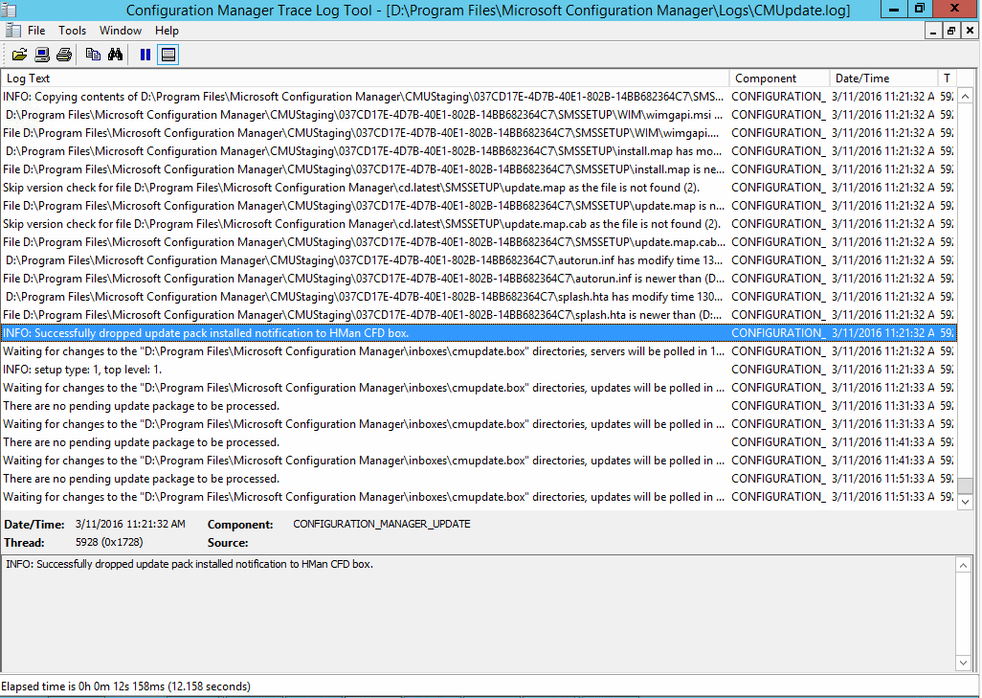The image size is (982, 698).
Task: Print the log with the printer icon
Action: pyautogui.click(x=64, y=55)
